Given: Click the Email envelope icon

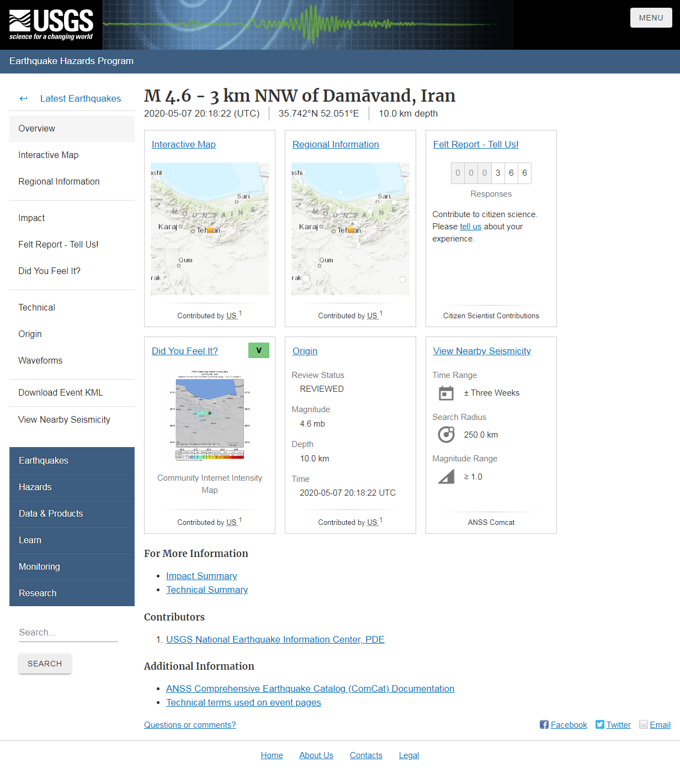Looking at the screenshot, I should pyautogui.click(x=643, y=724).
